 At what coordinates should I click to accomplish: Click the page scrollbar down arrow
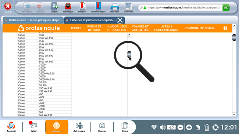(234, 114)
